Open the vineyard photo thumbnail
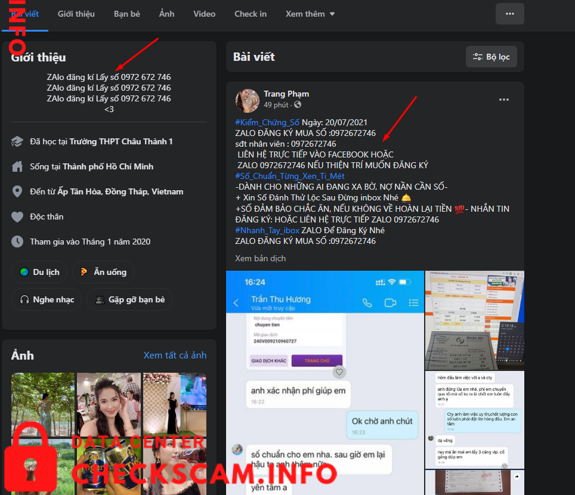 point(43,404)
